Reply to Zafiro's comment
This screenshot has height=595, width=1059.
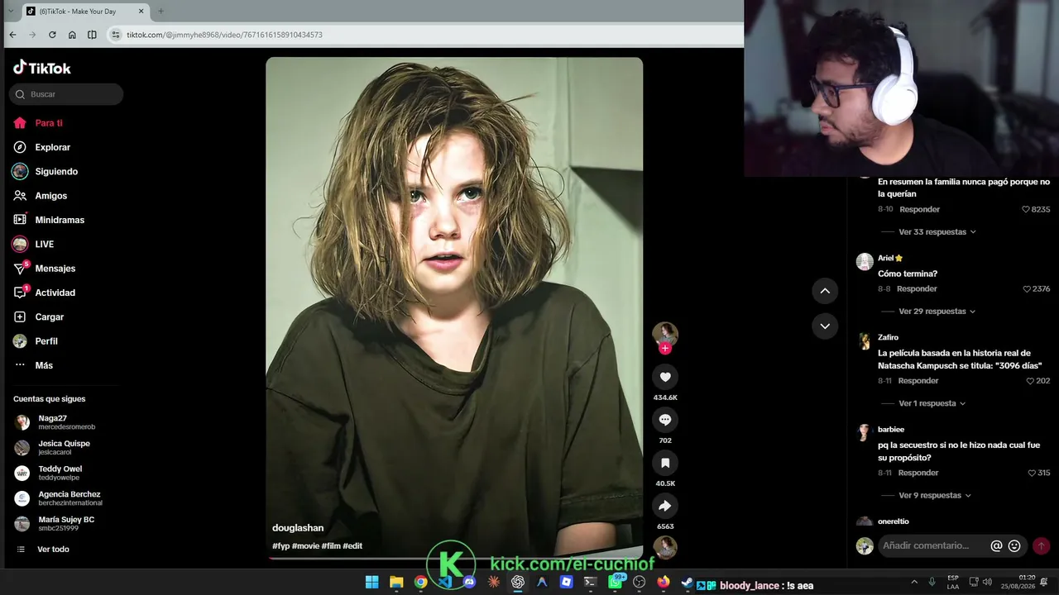click(918, 381)
